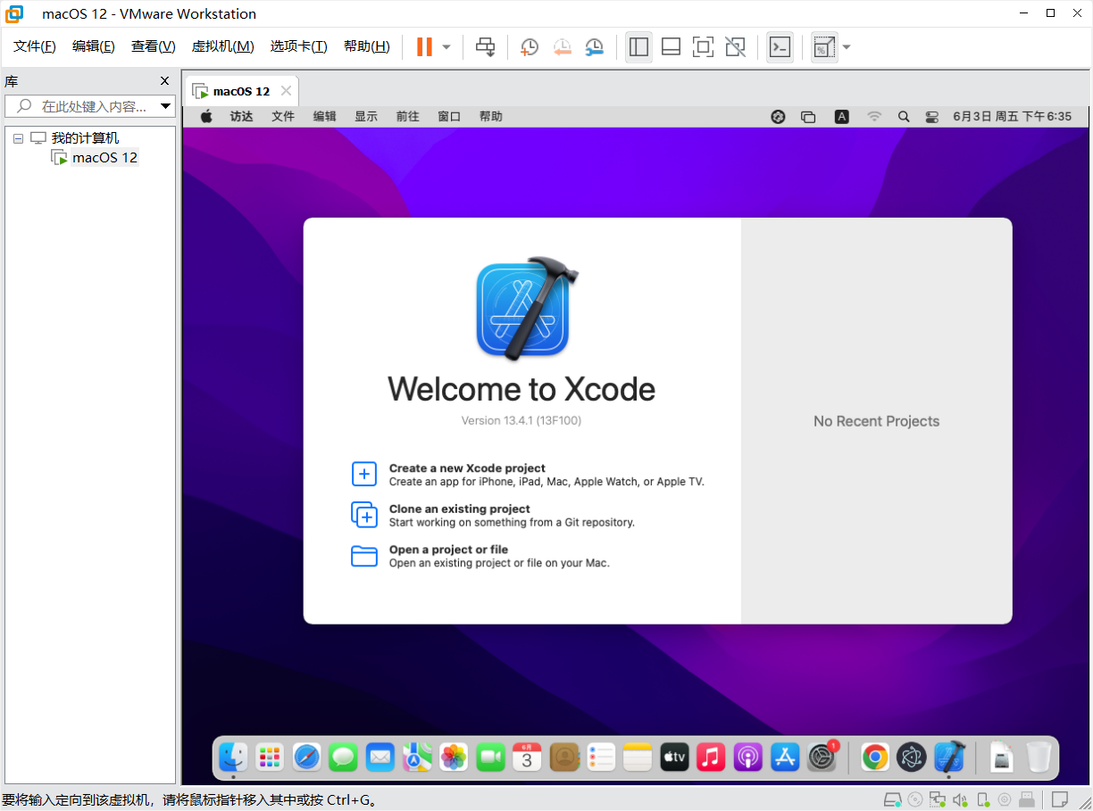Open macOS Control Center icon
Viewport: 1093px width, 811px height.
[932, 116]
